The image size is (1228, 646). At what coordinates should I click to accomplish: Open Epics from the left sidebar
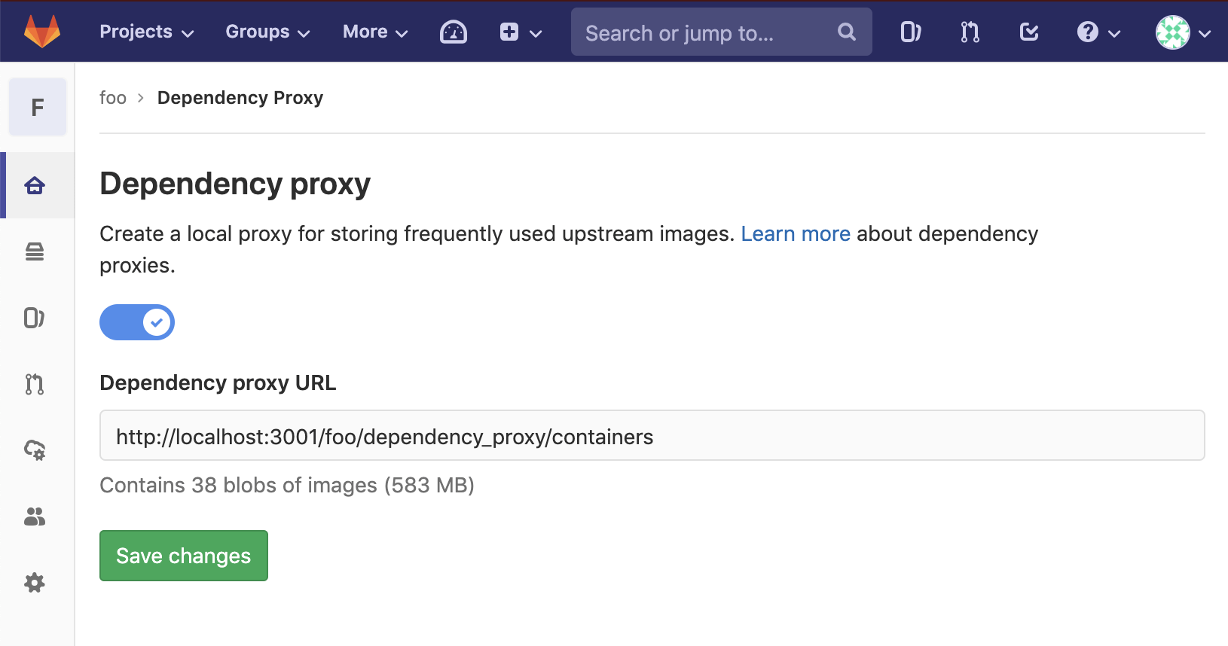(35, 251)
